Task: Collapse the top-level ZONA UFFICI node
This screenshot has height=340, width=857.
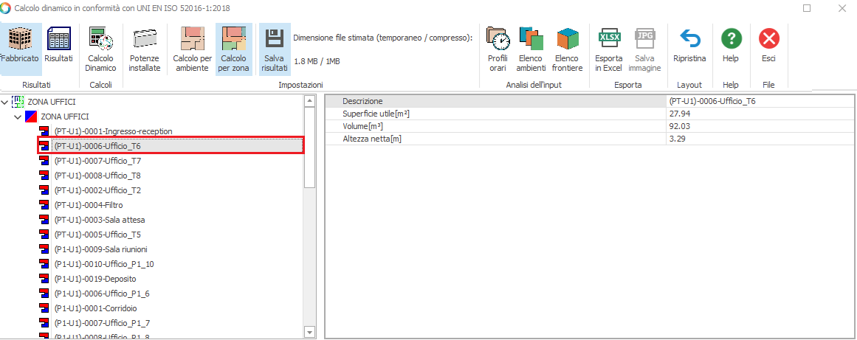Action: (6, 102)
